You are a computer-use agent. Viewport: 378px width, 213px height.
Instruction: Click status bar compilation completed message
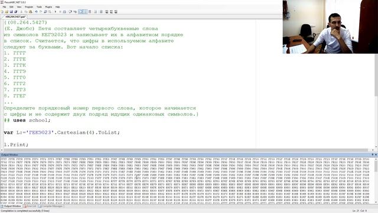(25, 211)
